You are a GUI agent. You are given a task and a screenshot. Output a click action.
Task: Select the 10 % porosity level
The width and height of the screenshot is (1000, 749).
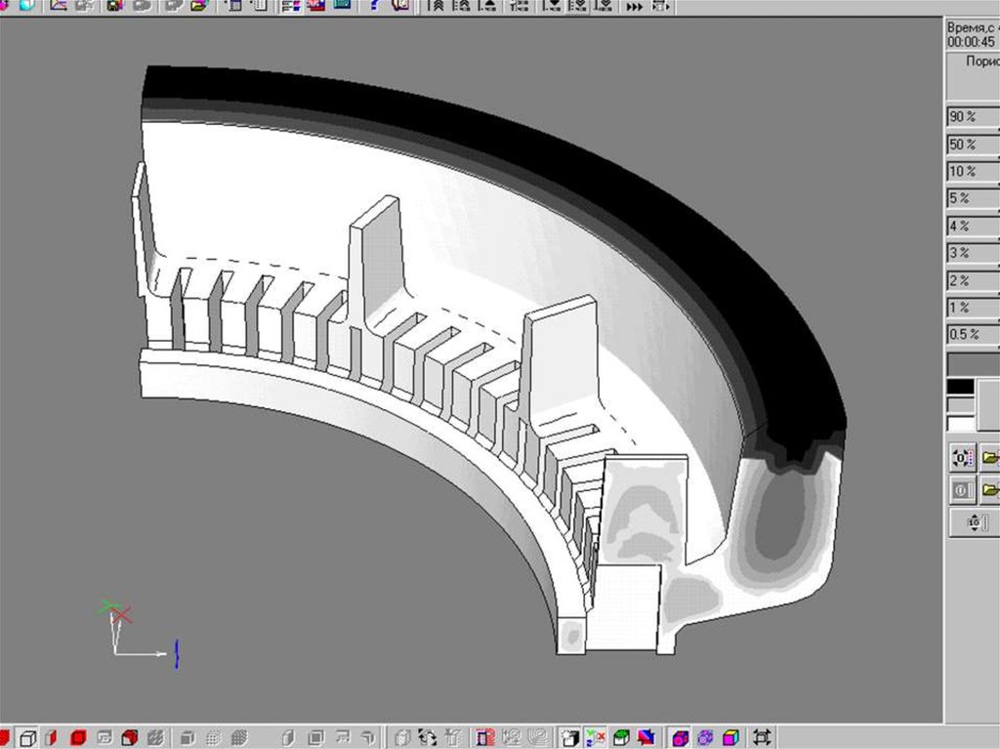pyautogui.click(x=972, y=172)
